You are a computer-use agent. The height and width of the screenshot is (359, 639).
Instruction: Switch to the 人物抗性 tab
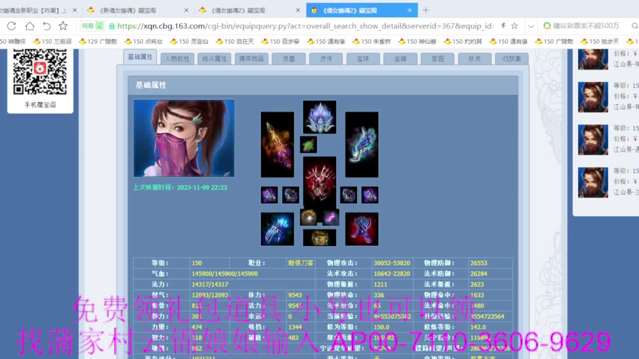click(x=177, y=58)
